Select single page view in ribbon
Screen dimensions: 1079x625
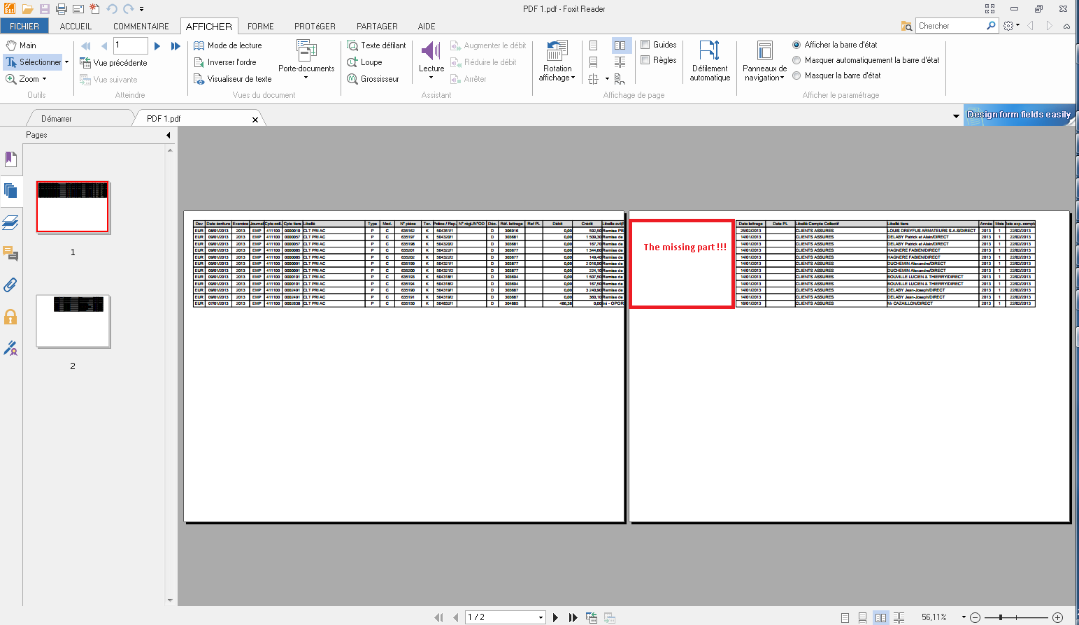[x=593, y=45]
